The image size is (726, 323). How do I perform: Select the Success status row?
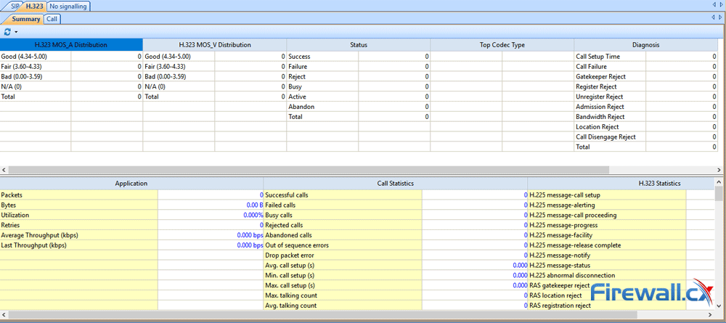[359, 57]
